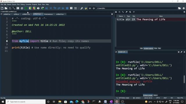Open the Consoles menu
The width and height of the screenshot is (186, 104).
[28, 4]
